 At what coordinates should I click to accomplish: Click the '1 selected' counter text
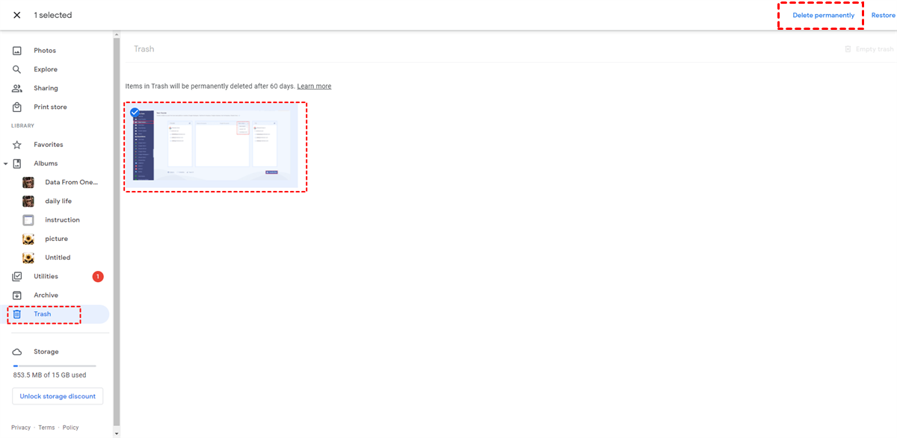(52, 15)
